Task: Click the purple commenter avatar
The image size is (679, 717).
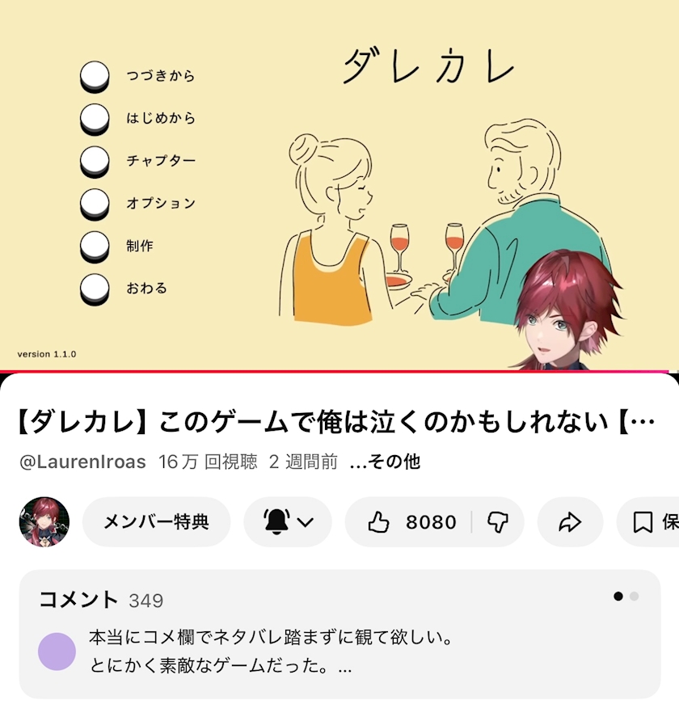Action: [x=57, y=652]
